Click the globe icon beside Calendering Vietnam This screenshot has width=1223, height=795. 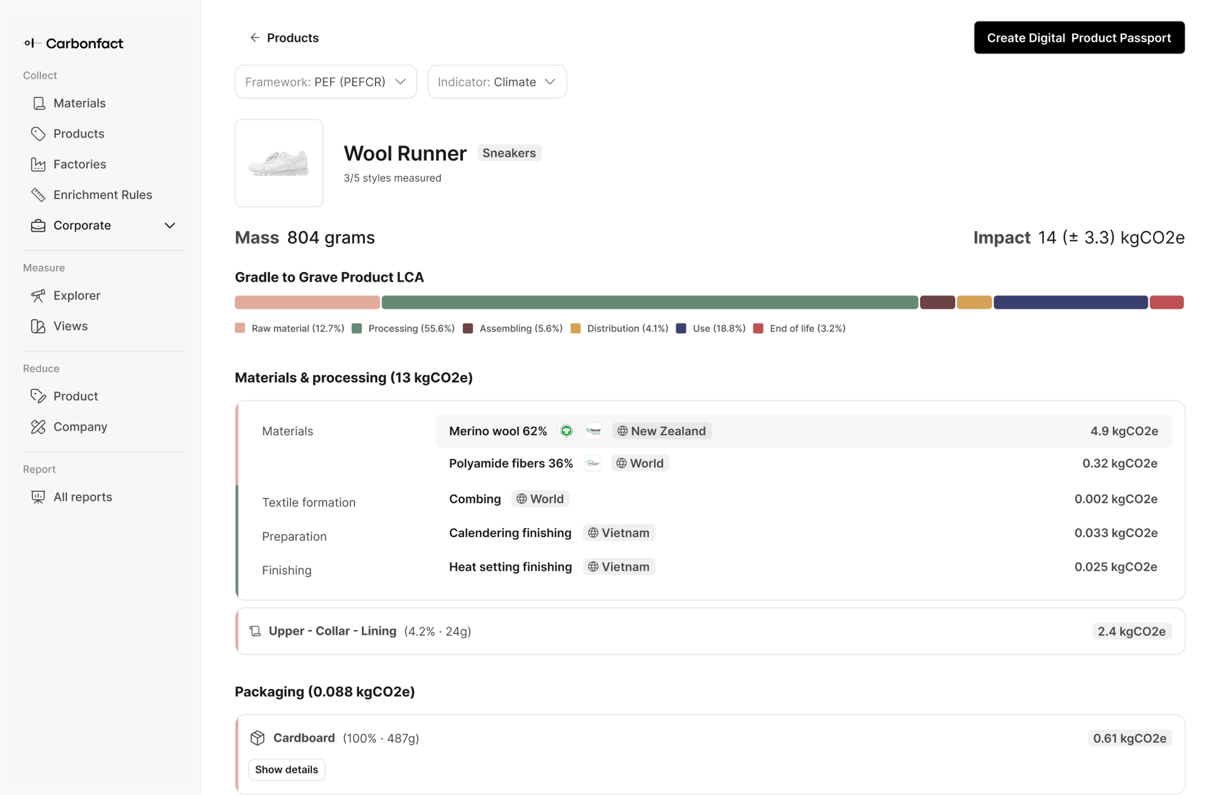(593, 533)
